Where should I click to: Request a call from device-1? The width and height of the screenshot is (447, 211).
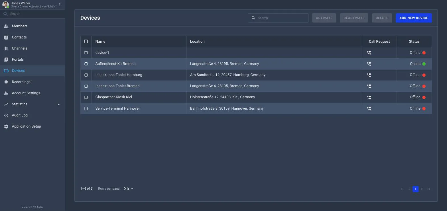click(x=369, y=53)
